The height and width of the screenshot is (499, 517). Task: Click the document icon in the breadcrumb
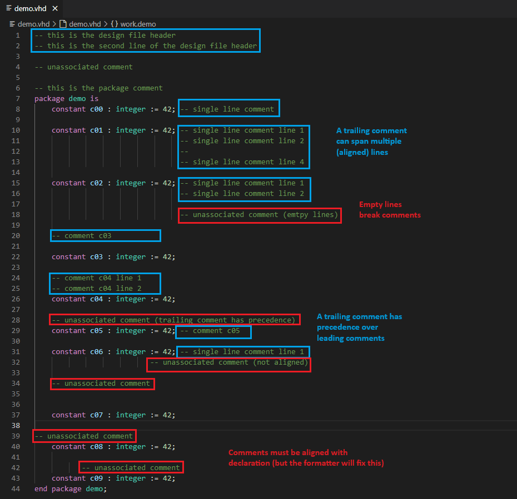63,24
